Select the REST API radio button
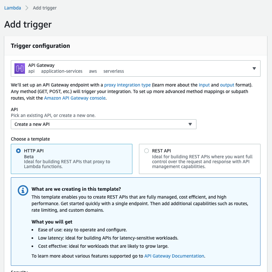The image size is (272, 272). coord(147,151)
